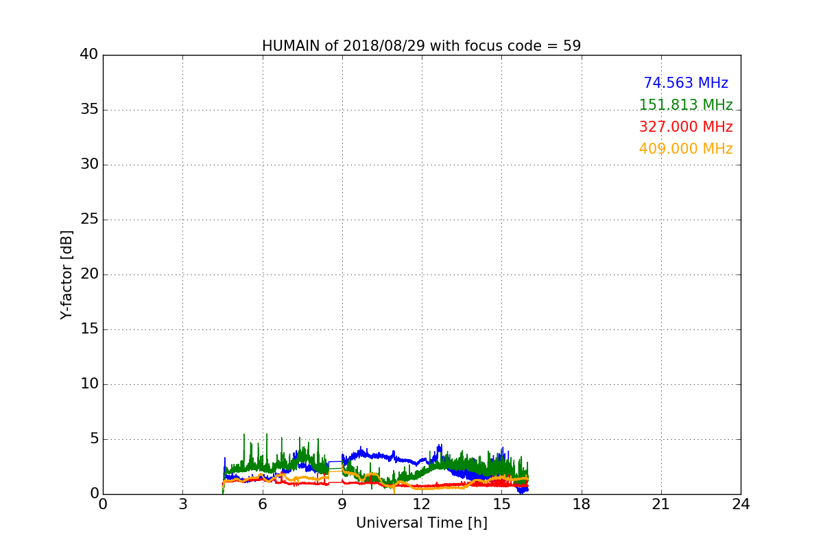Click the y-axis tick label '5'
The height and width of the screenshot is (549, 823).
point(94,439)
